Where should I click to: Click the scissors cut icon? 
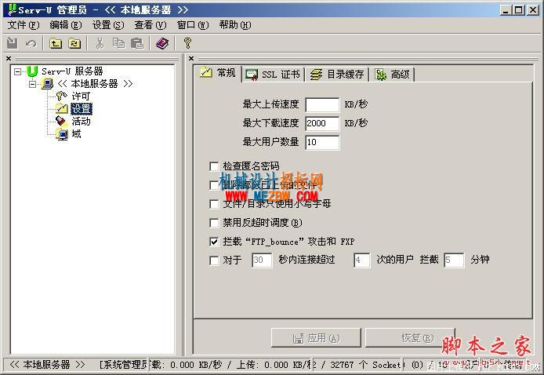100,43
